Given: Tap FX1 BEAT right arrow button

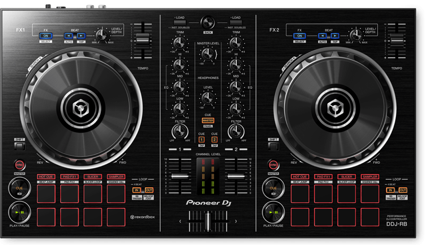Looking at the screenshot, I should 81,36.
